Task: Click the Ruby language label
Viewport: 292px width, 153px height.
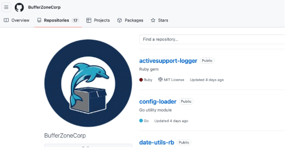Action: pos(148,80)
